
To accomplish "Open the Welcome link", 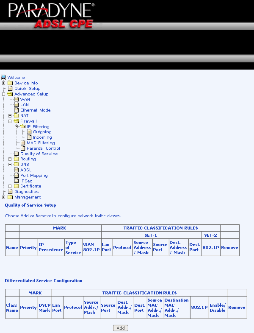I will pos(16,78).
